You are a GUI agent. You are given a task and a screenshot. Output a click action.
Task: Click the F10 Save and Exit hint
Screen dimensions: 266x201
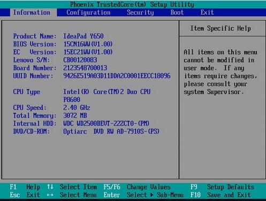(x=221, y=195)
